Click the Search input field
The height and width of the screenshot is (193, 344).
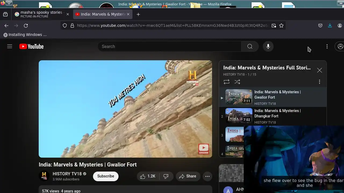(x=169, y=46)
